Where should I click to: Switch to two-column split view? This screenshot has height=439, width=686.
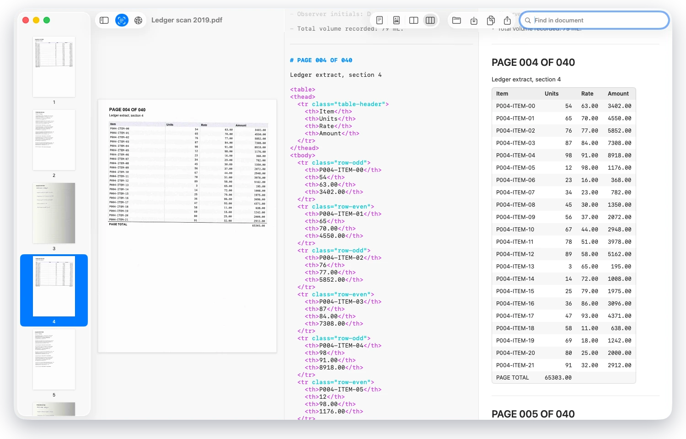[x=414, y=20]
